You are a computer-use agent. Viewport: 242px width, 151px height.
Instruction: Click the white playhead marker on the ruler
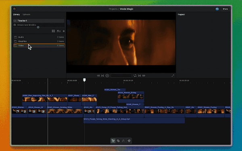pos(84,80)
